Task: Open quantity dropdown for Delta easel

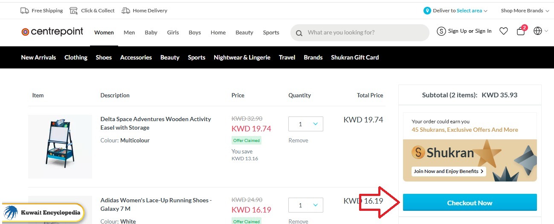Action: click(305, 124)
